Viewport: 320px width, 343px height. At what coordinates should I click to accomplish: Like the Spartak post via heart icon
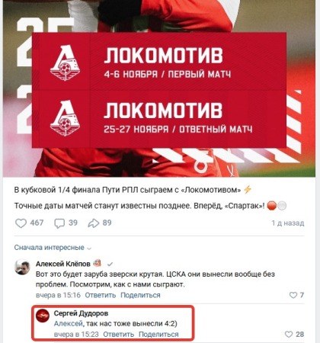pyautogui.click(x=21, y=223)
